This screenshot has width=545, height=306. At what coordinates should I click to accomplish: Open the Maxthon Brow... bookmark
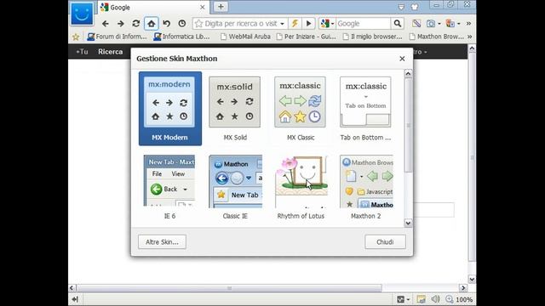(437, 37)
